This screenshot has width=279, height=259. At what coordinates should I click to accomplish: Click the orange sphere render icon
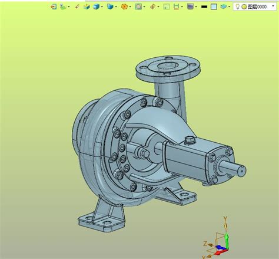coord(124,6)
